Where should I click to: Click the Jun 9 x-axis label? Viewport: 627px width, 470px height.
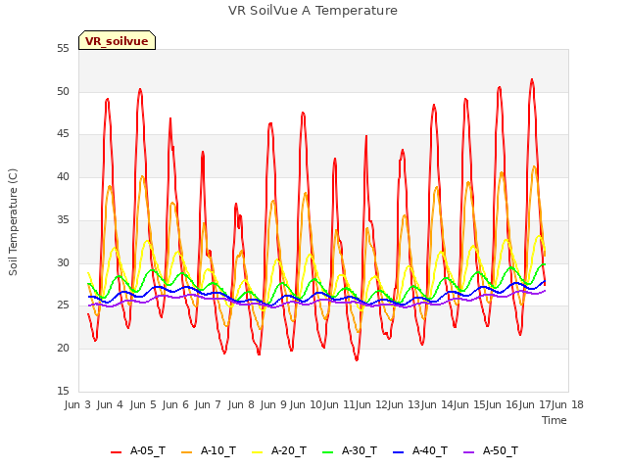(273, 404)
